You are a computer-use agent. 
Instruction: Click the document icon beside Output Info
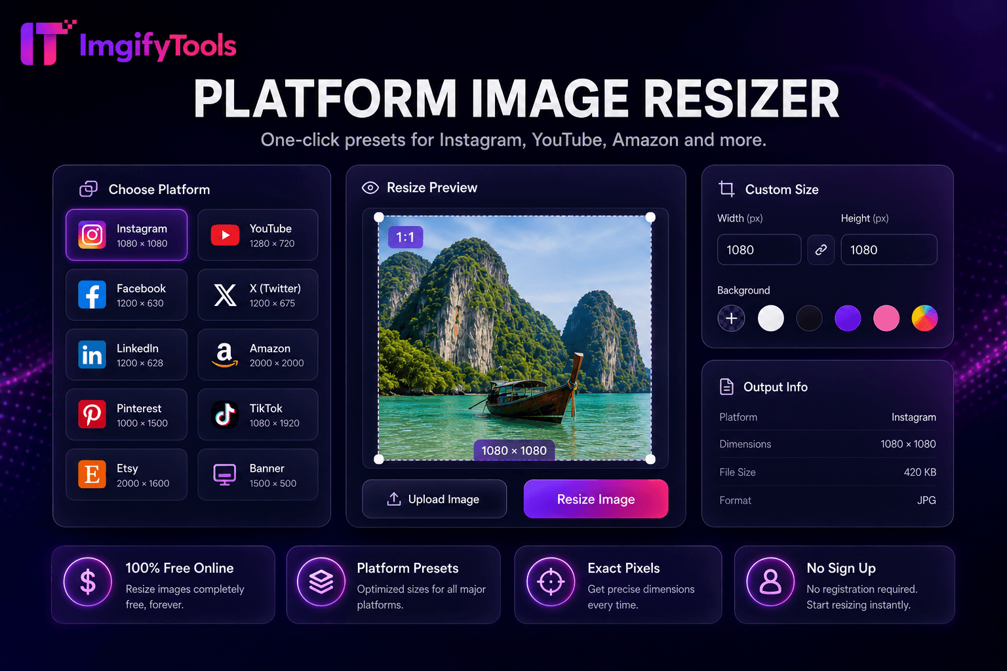pos(726,387)
